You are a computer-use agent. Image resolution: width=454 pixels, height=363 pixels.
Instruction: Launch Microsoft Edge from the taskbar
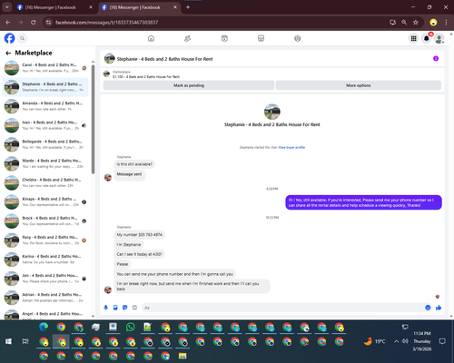(x=44, y=327)
